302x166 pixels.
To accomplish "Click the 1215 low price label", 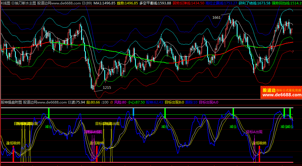I will click(x=107, y=87).
